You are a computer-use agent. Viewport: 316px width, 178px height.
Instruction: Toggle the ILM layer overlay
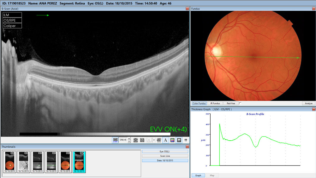pyautogui.click(x=12, y=15)
